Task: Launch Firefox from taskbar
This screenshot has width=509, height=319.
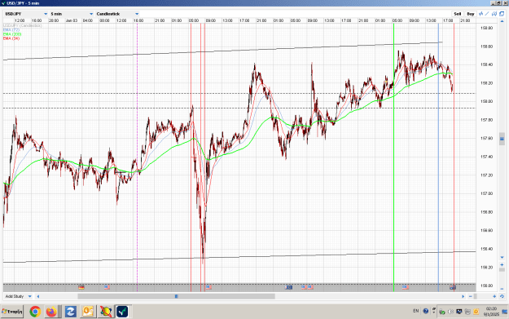Action: (x=51, y=312)
